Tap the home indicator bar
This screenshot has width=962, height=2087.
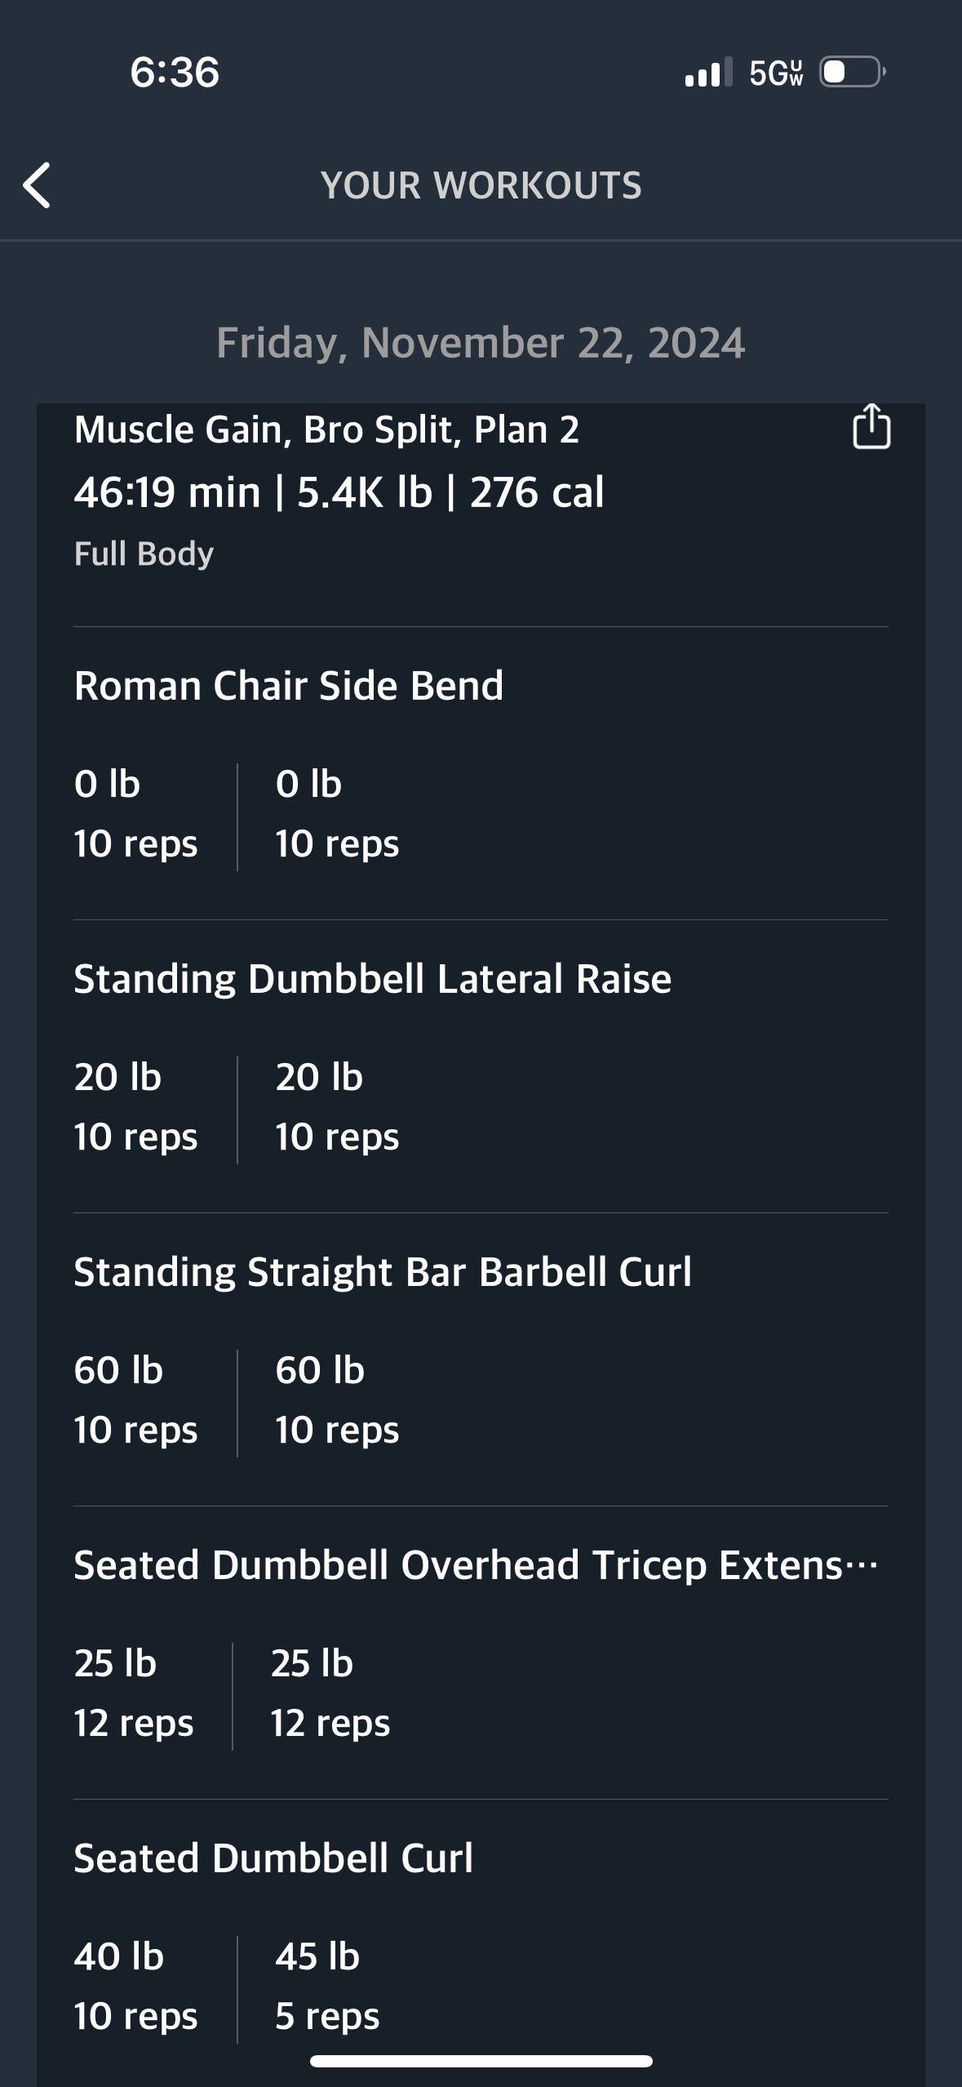pyautogui.click(x=481, y=2062)
